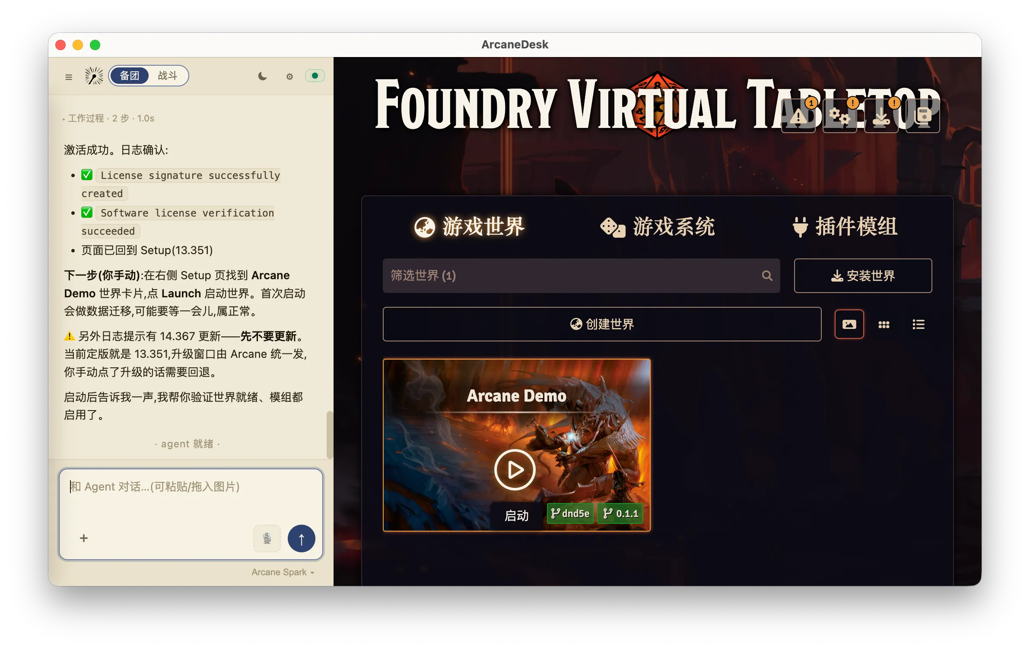
Task: Focus the 筛选世界 search field
Action: pos(581,276)
